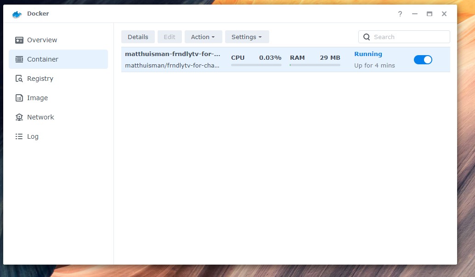Click the Edit button
475x277 pixels.
point(170,37)
